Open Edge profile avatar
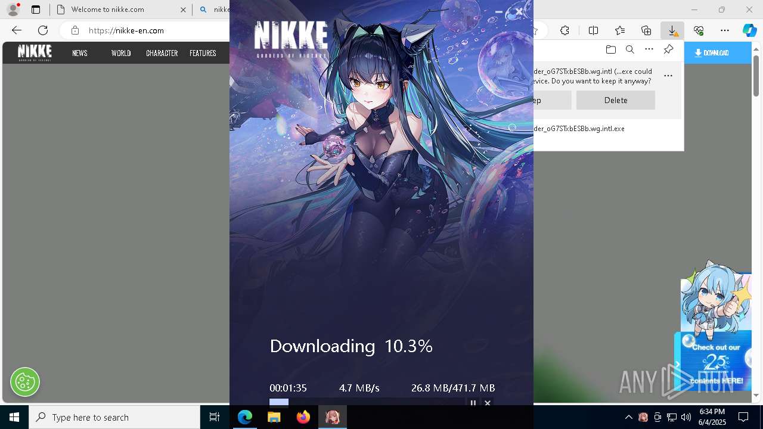Viewport: 763px width, 429px height. tap(13, 10)
